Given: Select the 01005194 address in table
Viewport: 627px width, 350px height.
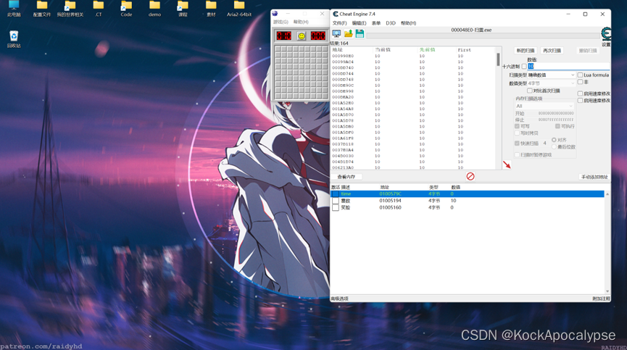Looking at the screenshot, I should point(390,201).
